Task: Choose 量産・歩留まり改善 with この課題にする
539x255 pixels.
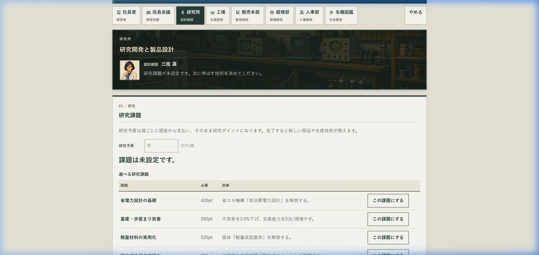Action: point(388,219)
